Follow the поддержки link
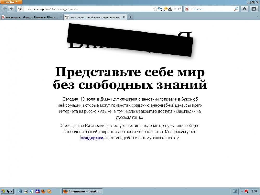This screenshot has height=195, width=260. [92, 138]
